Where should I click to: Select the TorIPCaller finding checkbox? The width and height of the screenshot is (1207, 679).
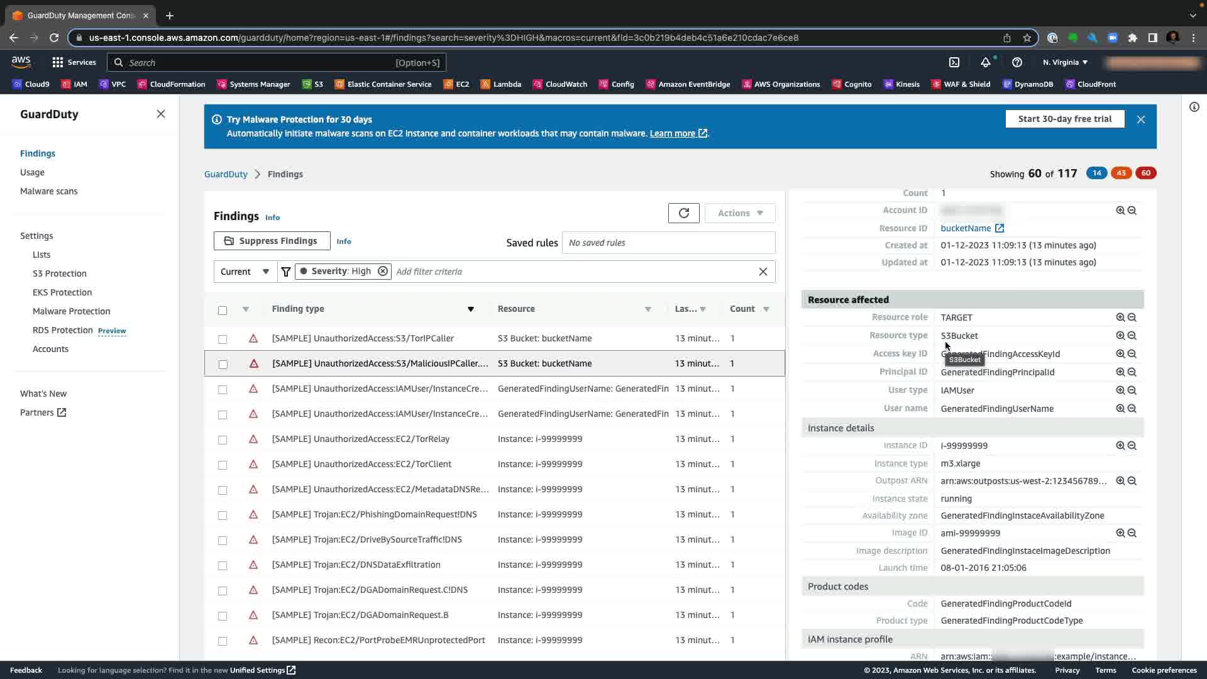tap(223, 339)
